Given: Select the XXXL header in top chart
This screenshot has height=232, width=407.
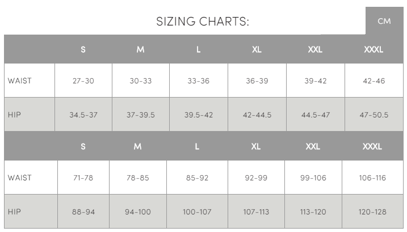Looking at the screenshot, I should point(374,49).
